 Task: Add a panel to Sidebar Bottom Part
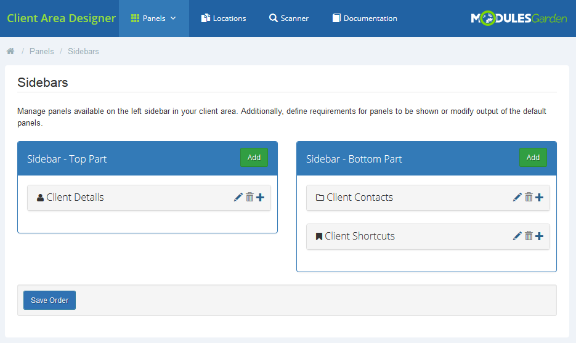point(533,158)
